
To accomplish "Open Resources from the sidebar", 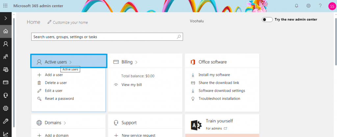I will [x=6, y=69].
